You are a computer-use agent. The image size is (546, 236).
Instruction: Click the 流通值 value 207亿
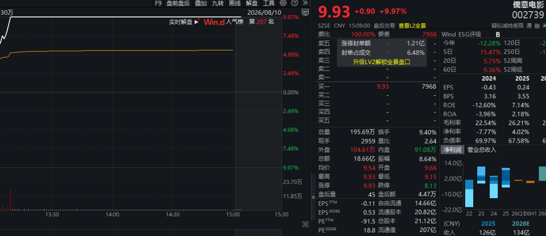click(x=428, y=230)
